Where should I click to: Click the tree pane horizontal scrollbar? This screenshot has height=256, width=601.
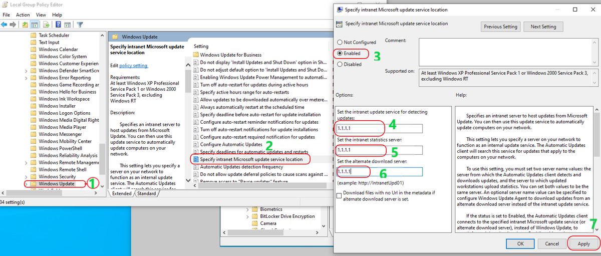pyautogui.click(x=50, y=192)
